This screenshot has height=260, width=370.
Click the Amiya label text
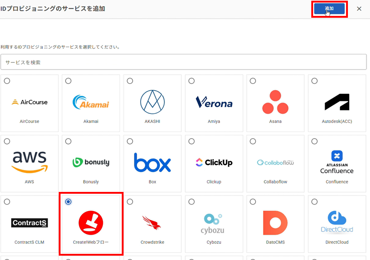click(x=214, y=121)
